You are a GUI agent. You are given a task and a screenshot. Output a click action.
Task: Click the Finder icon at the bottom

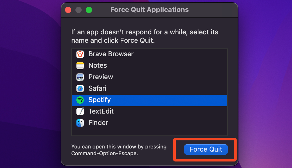click(80, 123)
